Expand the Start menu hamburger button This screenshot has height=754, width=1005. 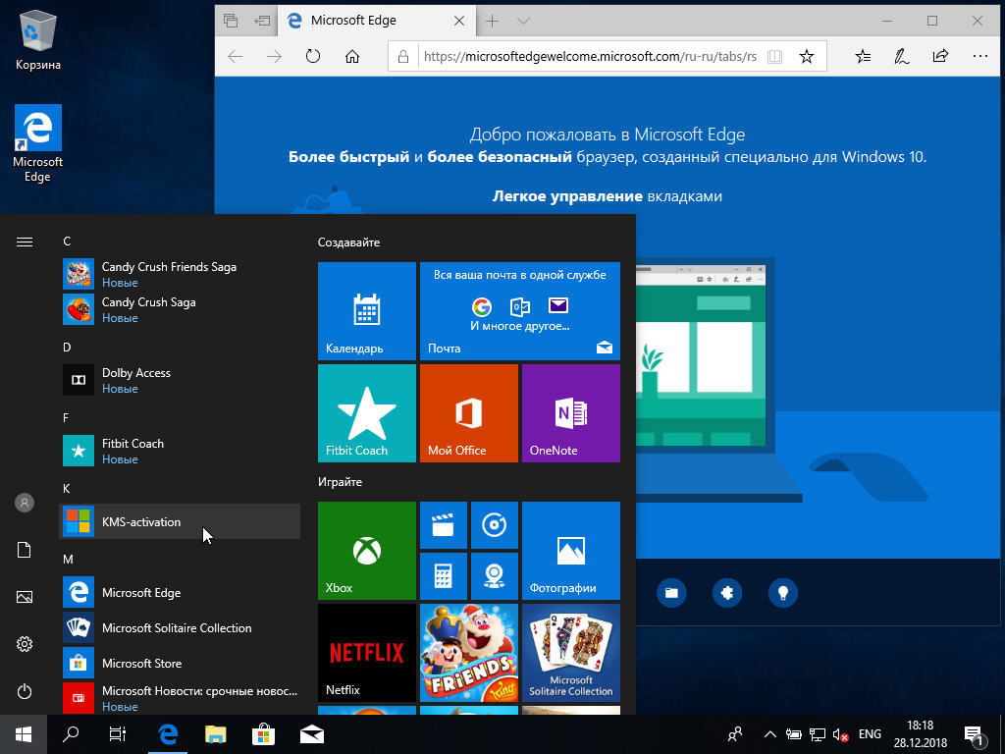25,242
